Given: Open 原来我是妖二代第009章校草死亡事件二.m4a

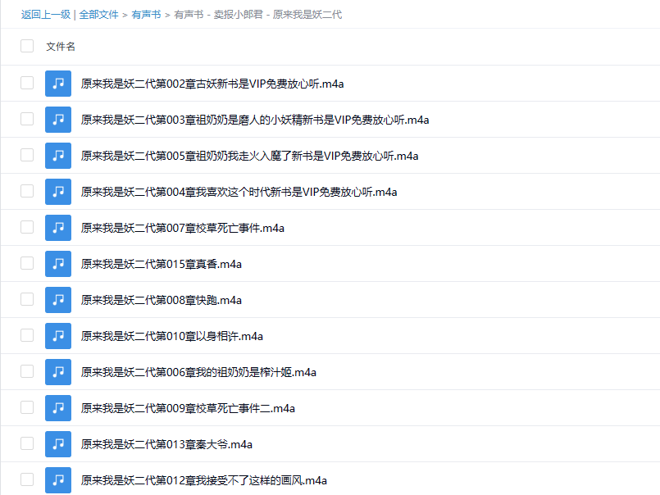Looking at the screenshot, I should (x=188, y=407).
